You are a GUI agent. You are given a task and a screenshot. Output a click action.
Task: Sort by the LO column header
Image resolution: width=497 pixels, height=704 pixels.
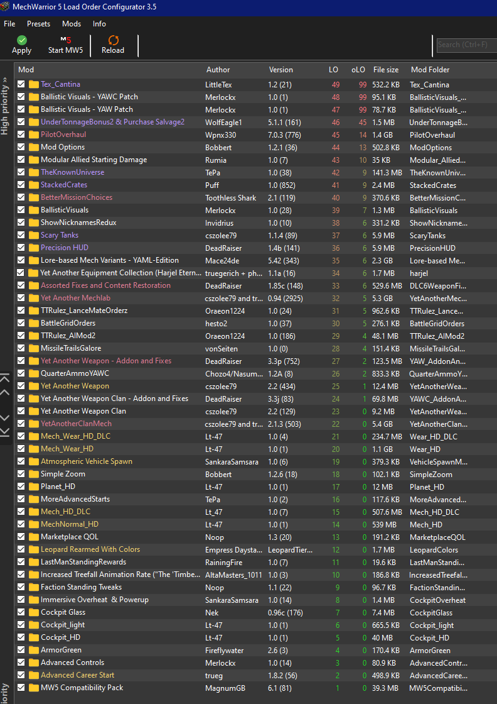coord(333,70)
